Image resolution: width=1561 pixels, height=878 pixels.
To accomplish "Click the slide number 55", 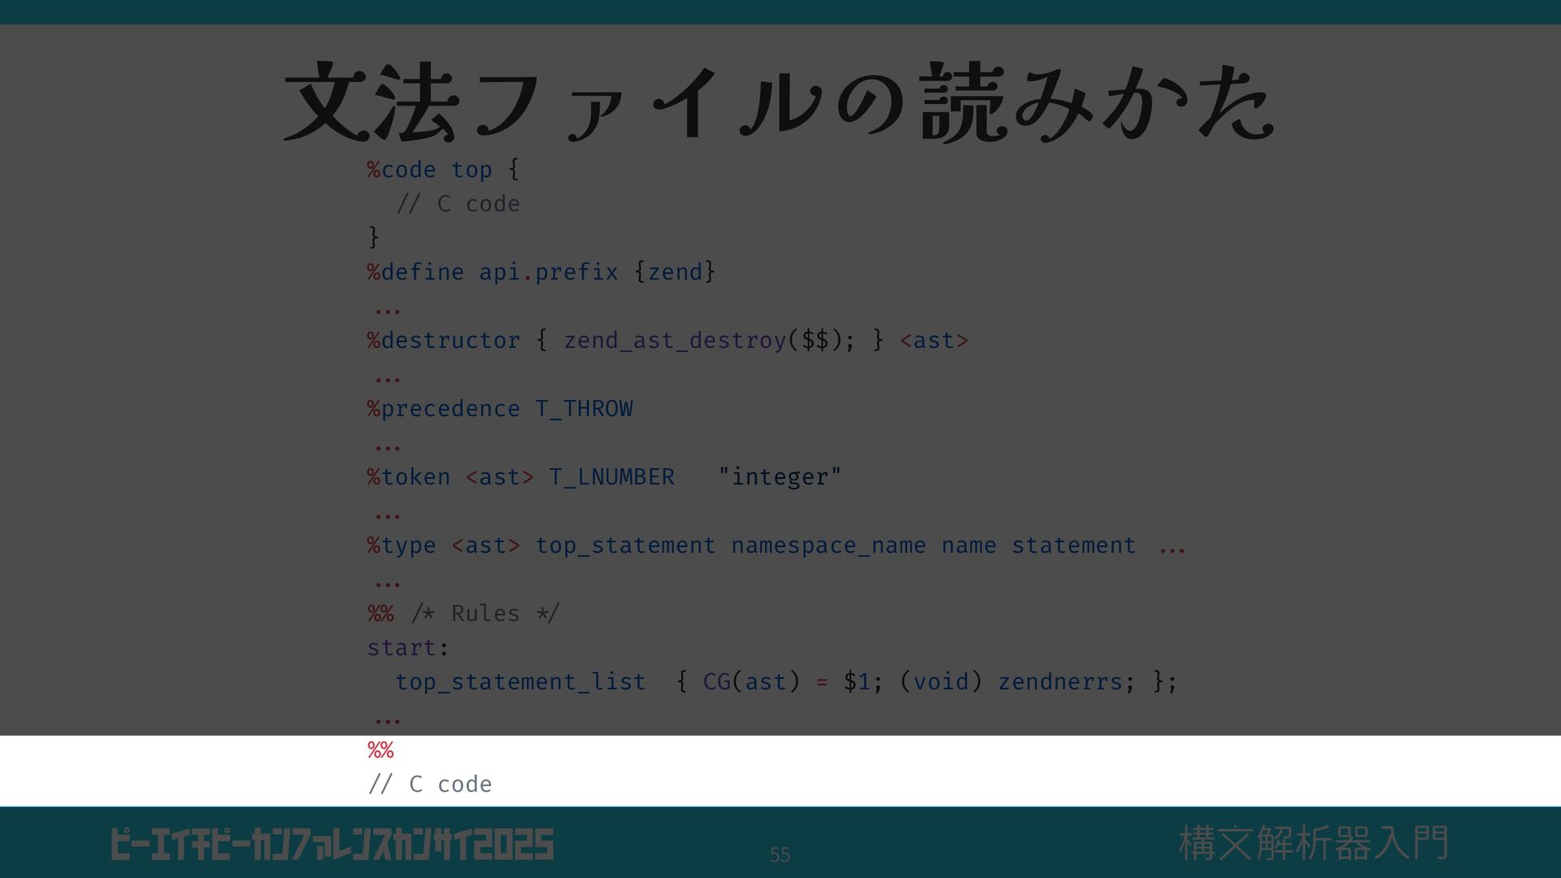I will pyautogui.click(x=780, y=854).
